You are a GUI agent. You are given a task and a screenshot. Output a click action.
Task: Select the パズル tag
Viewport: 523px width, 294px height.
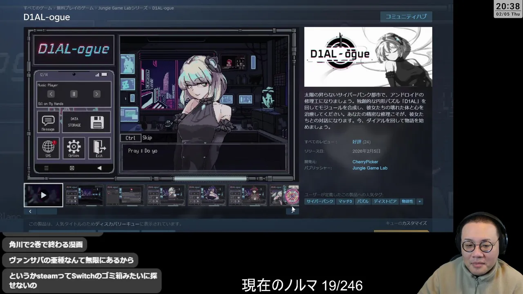coord(362,201)
